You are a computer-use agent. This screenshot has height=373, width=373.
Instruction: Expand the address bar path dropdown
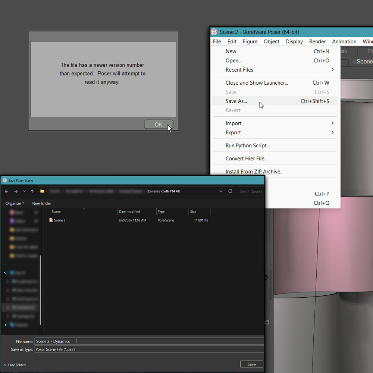point(221,191)
